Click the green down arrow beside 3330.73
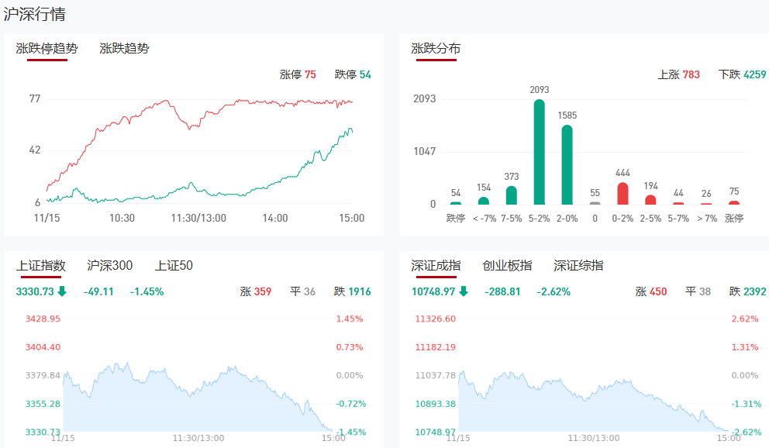The image size is (769, 448). click(x=62, y=292)
